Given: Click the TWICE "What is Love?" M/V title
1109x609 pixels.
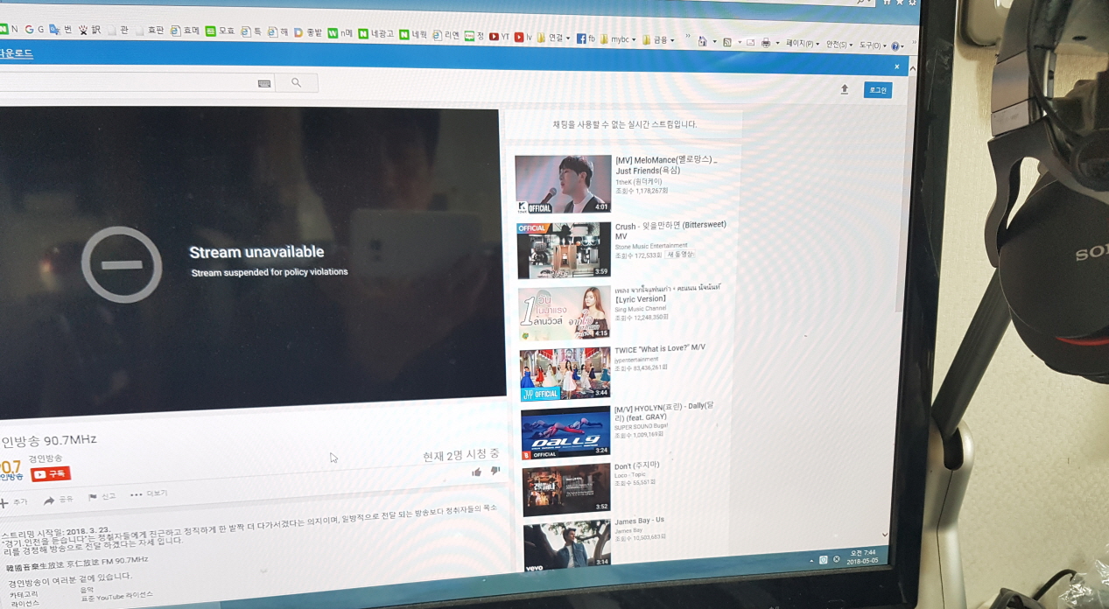Looking at the screenshot, I should (660, 348).
